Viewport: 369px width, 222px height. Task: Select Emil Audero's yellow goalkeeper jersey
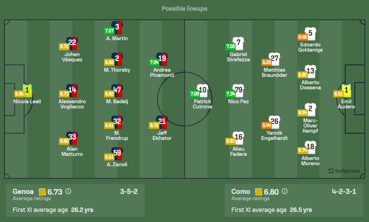(346, 90)
